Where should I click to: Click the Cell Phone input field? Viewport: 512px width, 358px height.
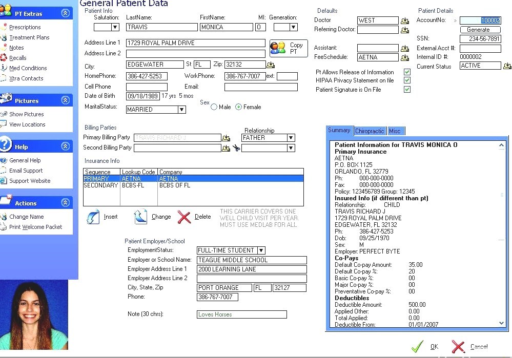pos(147,87)
